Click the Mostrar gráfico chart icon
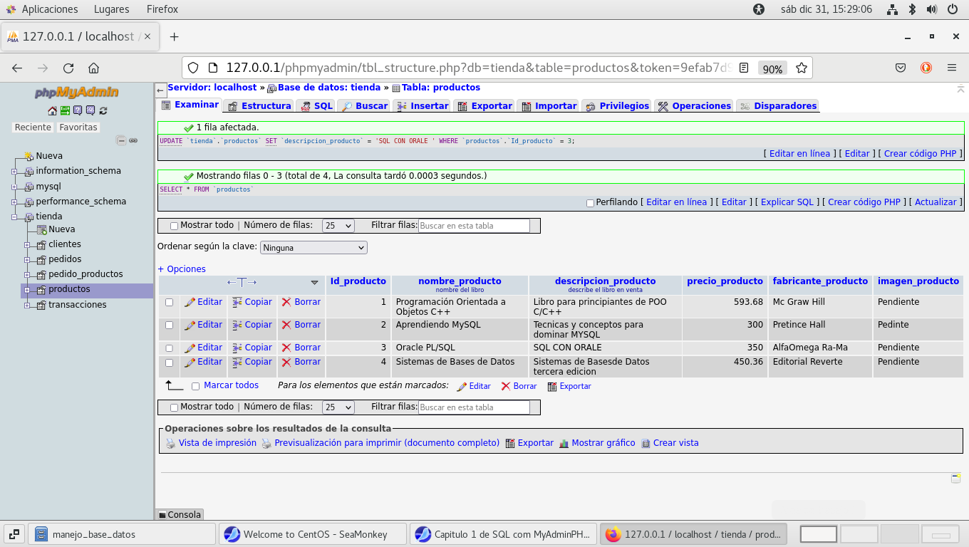969x547 pixels. [x=564, y=443]
